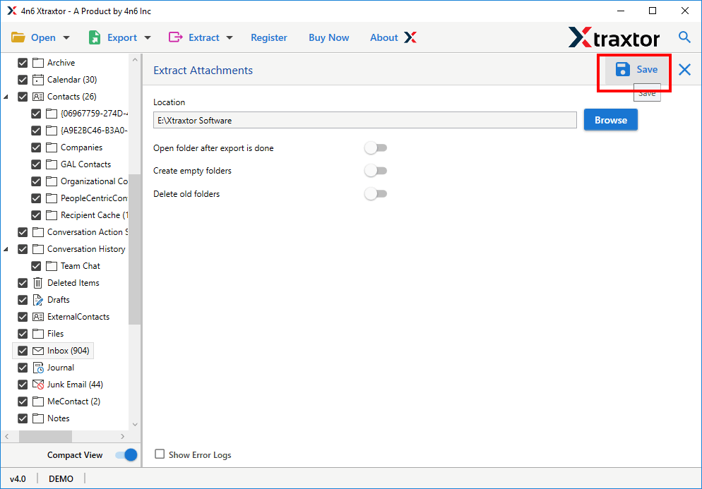Click horizontal scrollbar left arrow
This screenshot has width=702, height=489.
[7, 436]
